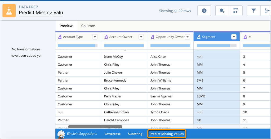Image resolution: width=271 pixels, height=139 pixels.
Task: Click the text type icon for Opportunity Owner
Action: pyautogui.click(x=153, y=37)
